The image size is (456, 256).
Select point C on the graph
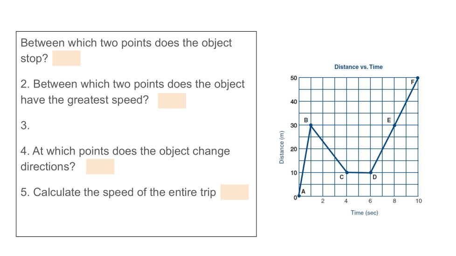tap(347, 172)
